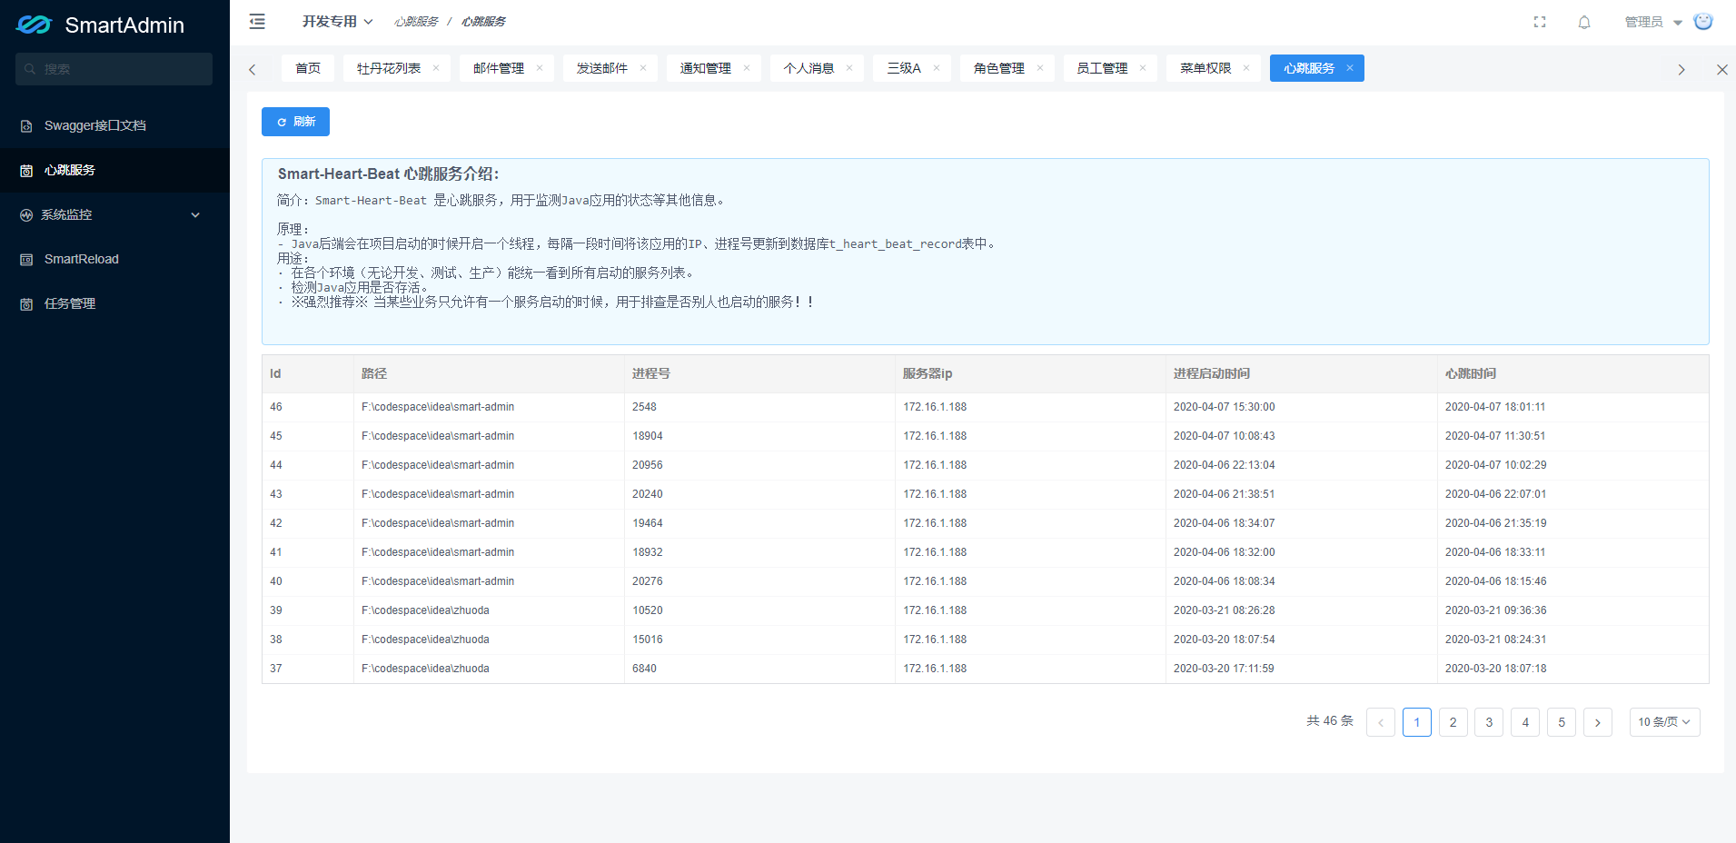Click the sidebar search magnifier icon

31,69
